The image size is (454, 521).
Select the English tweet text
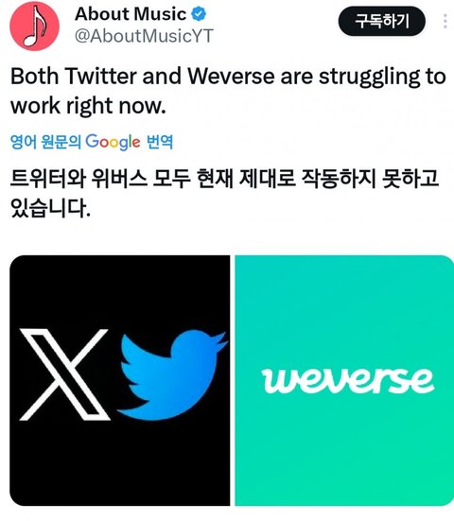point(228,91)
